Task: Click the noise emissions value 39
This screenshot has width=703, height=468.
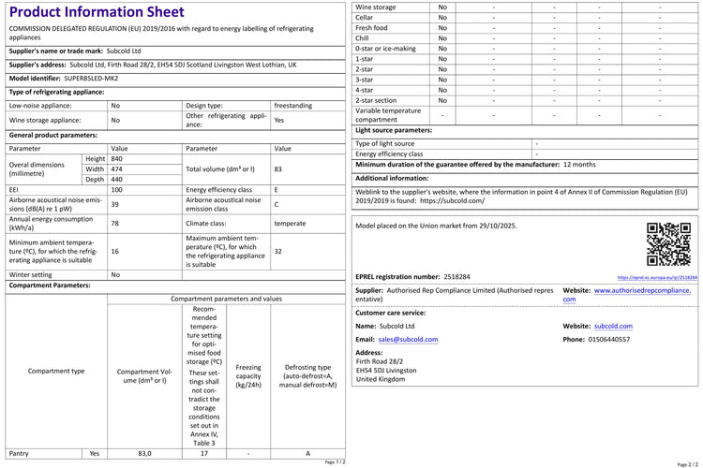Action: (x=114, y=204)
